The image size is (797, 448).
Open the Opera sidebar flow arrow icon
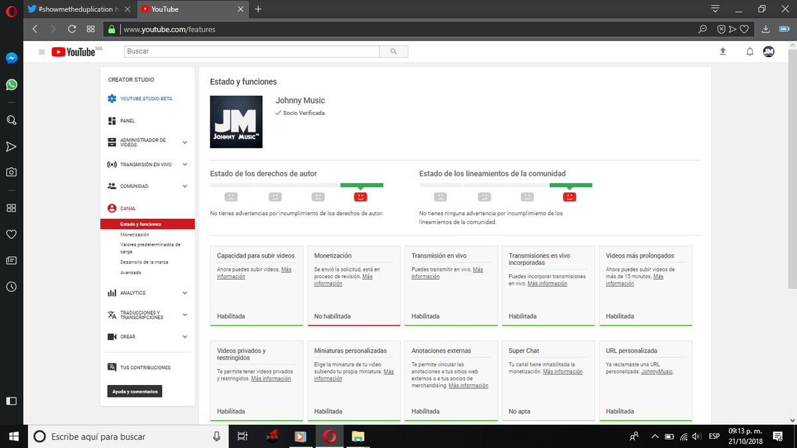pos(11,146)
